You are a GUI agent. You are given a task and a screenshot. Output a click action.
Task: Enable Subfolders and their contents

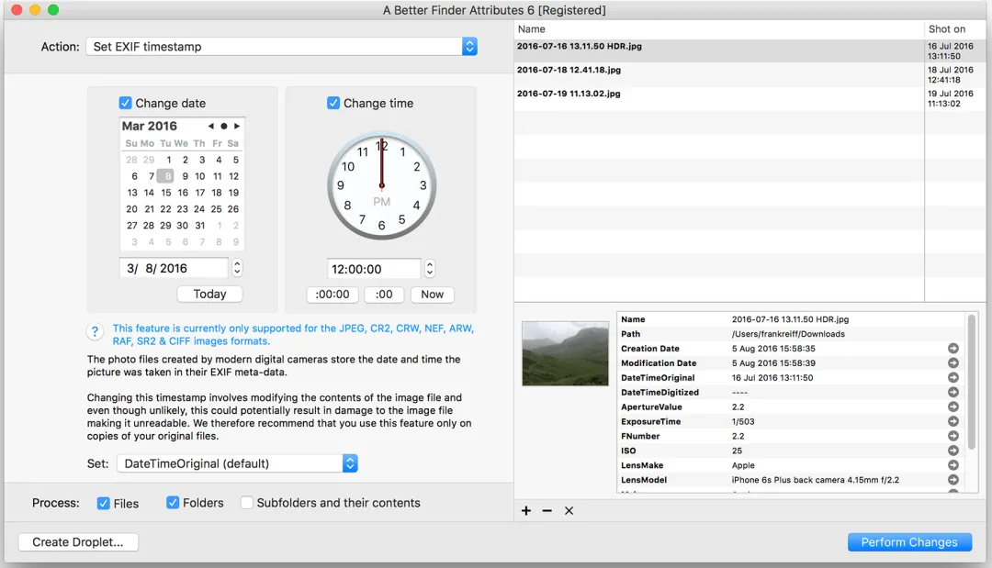tap(247, 503)
